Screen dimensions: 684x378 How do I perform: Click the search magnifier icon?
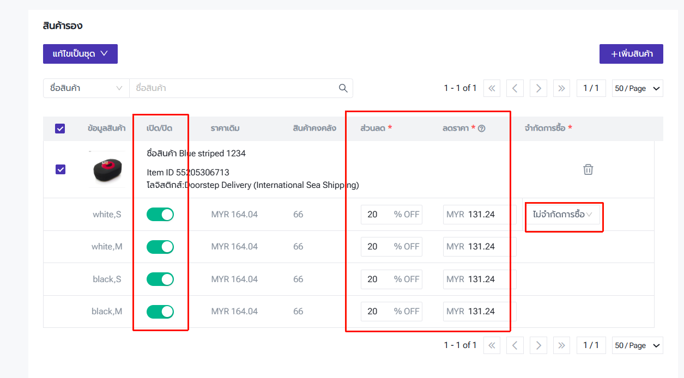point(343,88)
